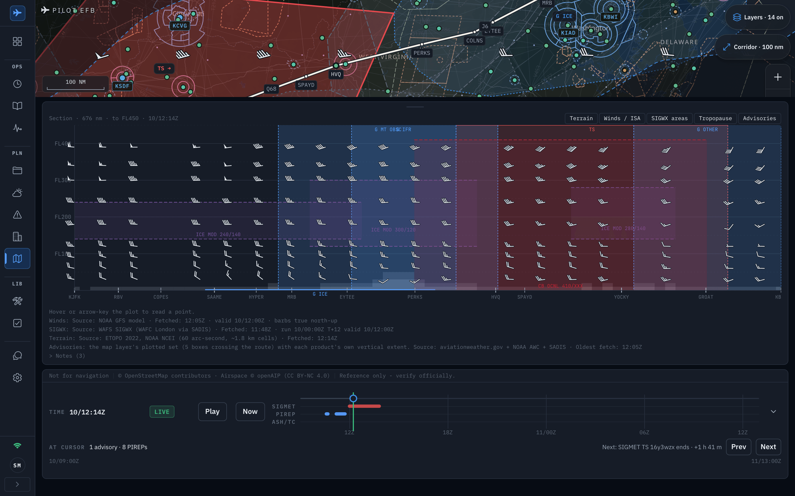795x496 pixels.
Task: Click the TS advisory tag on the map
Action: click(164, 69)
